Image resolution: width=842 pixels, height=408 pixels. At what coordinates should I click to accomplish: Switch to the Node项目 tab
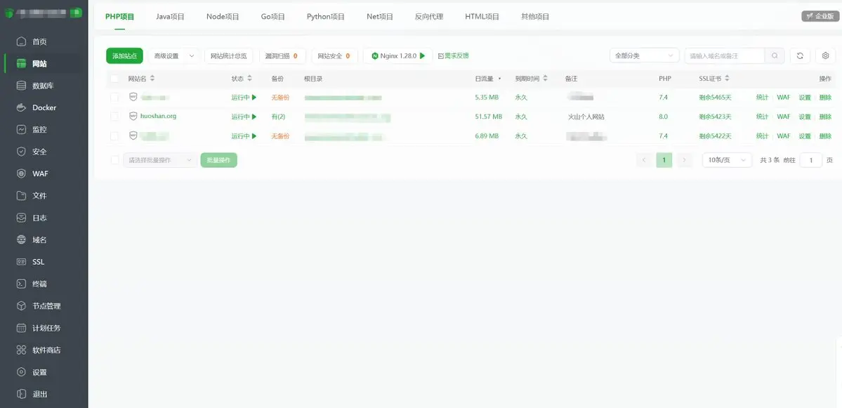pyautogui.click(x=223, y=17)
